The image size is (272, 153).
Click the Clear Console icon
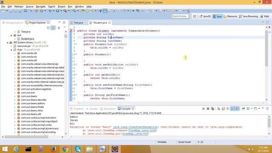218,109
